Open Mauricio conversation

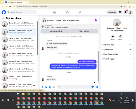pos(18,85)
